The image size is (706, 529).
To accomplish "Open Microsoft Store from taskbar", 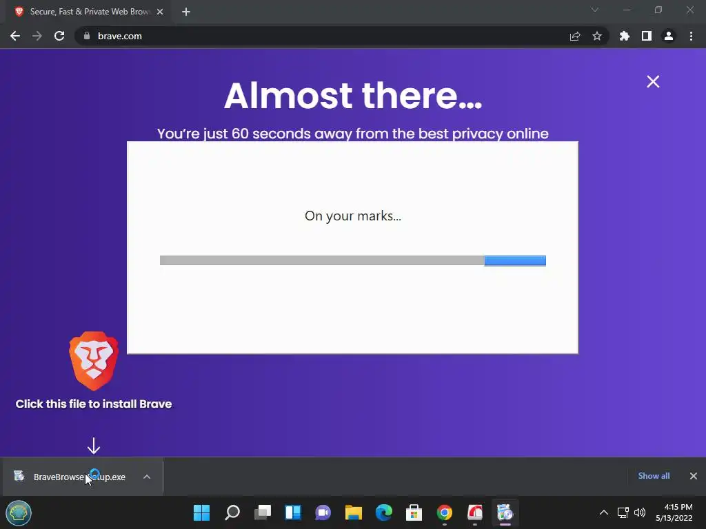I will [414, 512].
